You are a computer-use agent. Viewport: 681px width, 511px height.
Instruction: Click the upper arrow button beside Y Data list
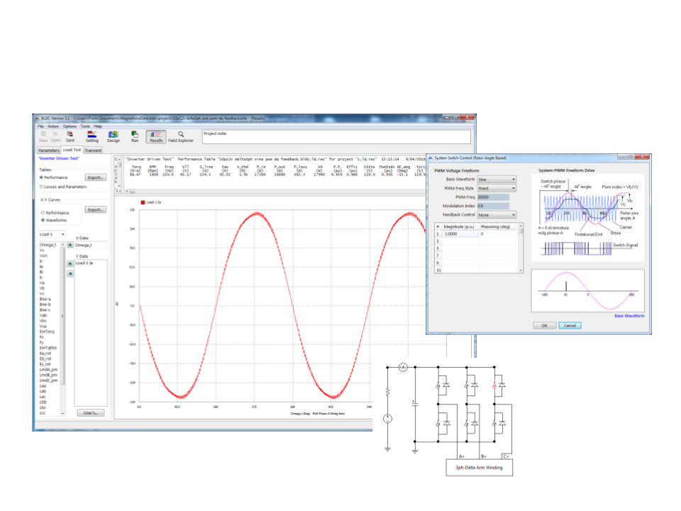70,264
